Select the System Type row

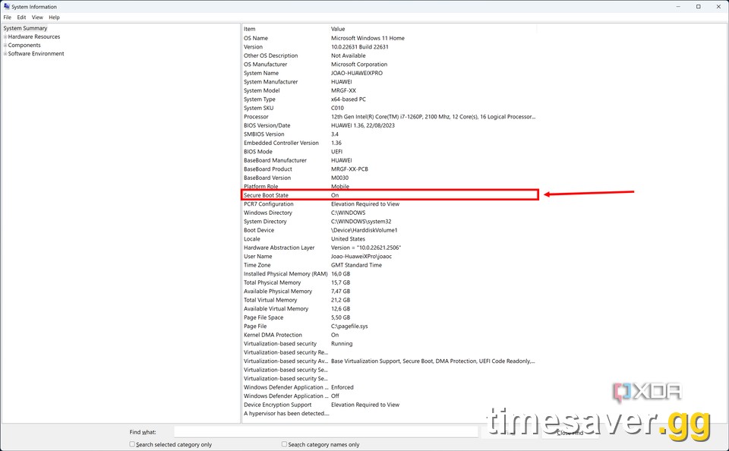(389, 99)
